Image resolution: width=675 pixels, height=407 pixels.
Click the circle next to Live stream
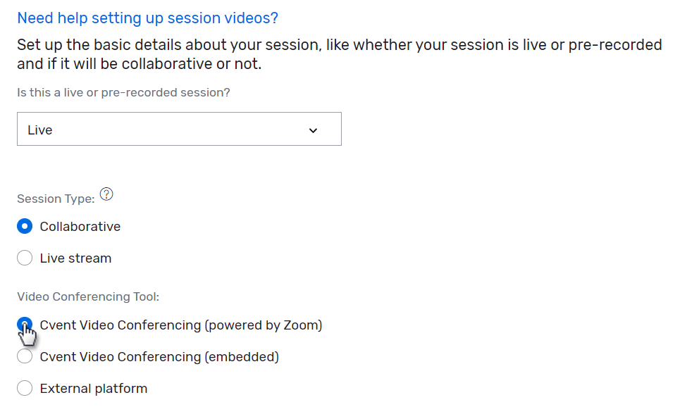coord(25,258)
